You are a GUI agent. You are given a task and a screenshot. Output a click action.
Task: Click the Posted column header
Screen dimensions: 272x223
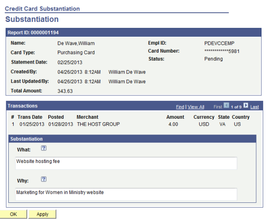(x=56, y=117)
